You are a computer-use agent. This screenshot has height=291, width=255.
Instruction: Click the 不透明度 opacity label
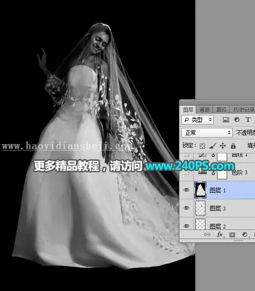pos(246,133)
